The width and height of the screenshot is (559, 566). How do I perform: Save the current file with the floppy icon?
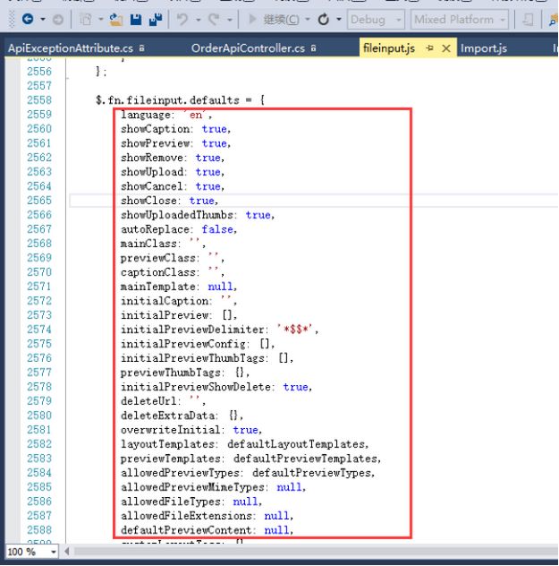pos(136,20)
